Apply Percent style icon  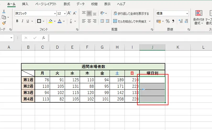(168, 21)
